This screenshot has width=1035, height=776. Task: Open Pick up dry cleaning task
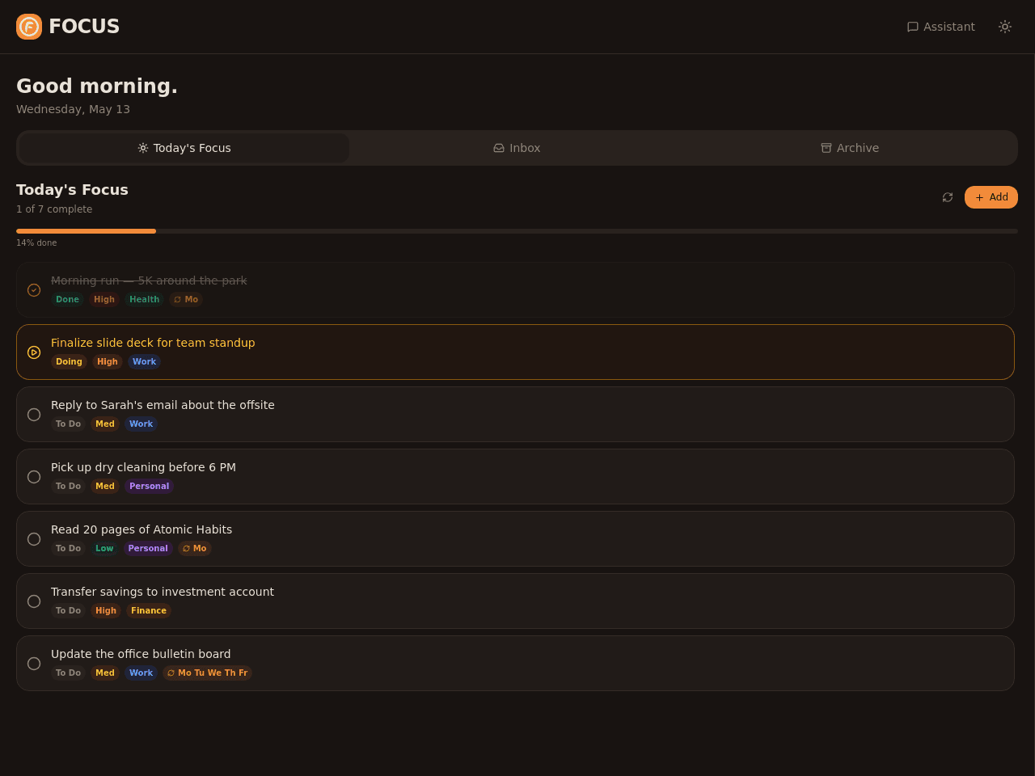(x=143, y=467)
